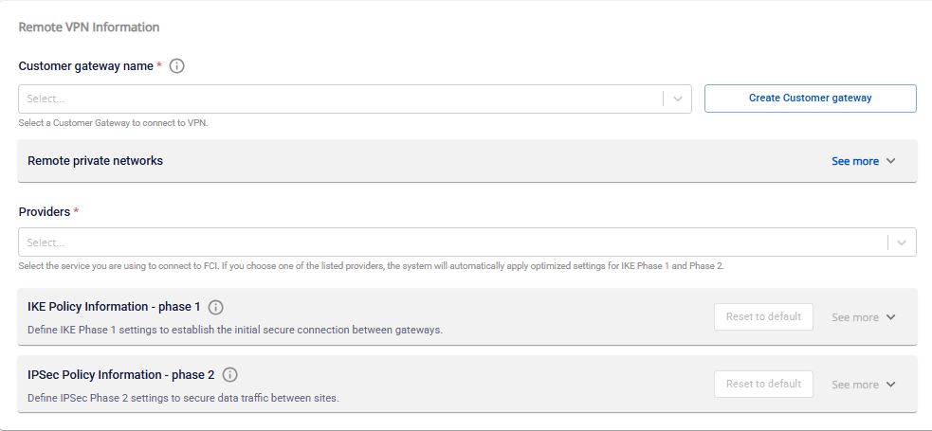Click the chevron arrow in the Providers field
The image size is (932, 431).
(902, 242)
